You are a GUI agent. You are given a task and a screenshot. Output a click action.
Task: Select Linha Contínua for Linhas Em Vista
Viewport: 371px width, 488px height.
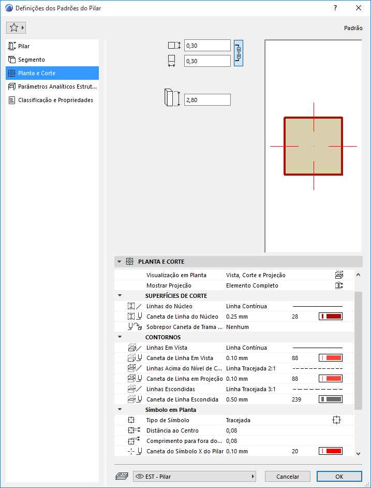click(246, 348)
